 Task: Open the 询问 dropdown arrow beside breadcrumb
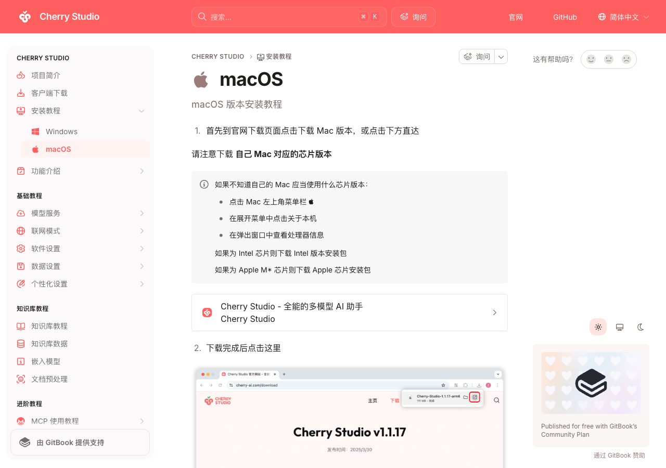click(501, 57)
